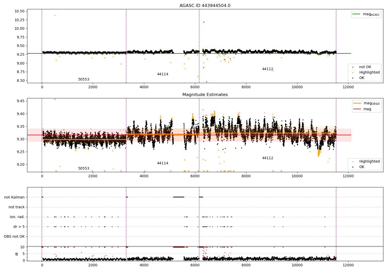This screenshot has width=387, height=271.
Task: Click the 9.50 y-axis tick label
Action: (20, 46)
